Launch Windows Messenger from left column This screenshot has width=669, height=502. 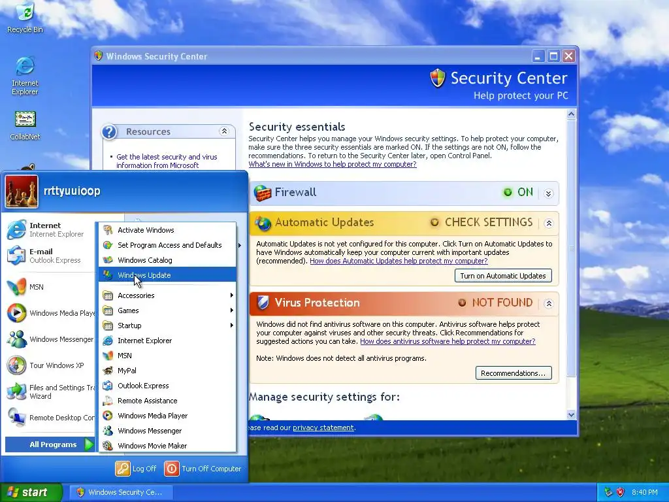50,339
